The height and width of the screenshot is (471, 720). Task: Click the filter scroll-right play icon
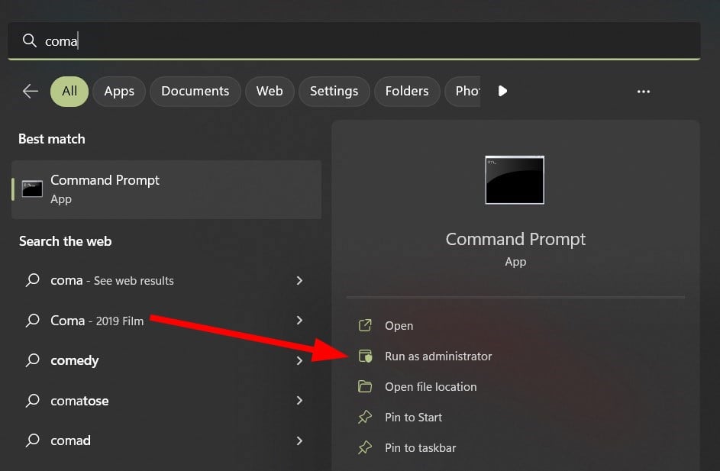click(x=502, y=92)
